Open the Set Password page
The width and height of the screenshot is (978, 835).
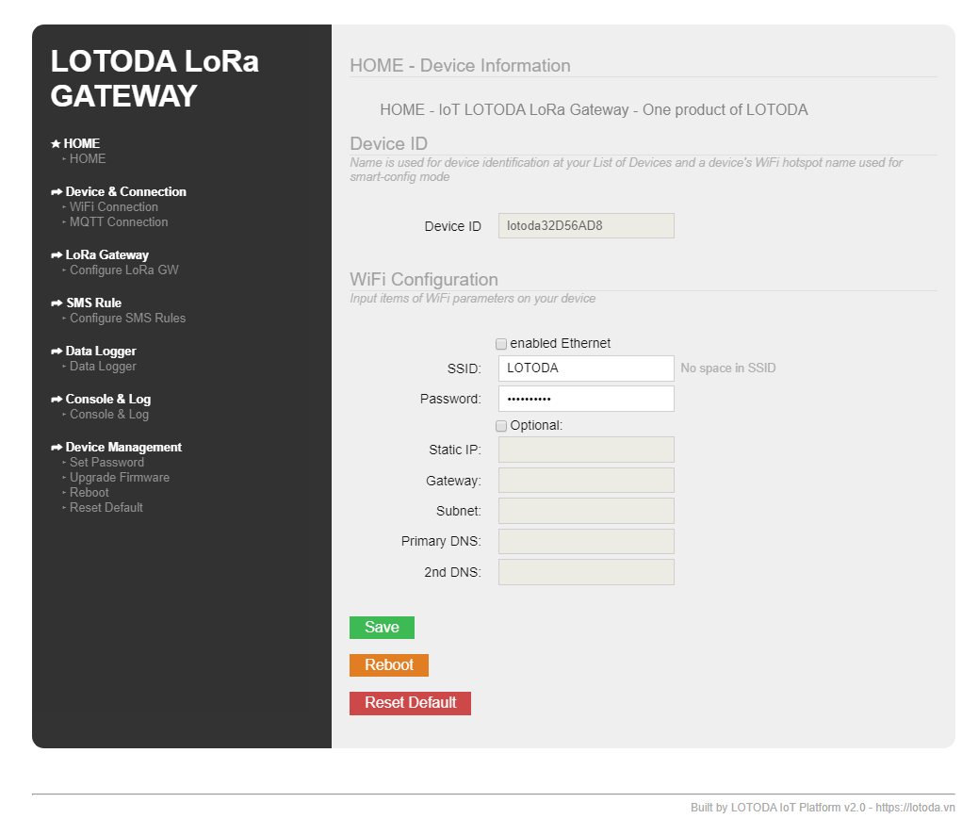click(x=106, y=463)
